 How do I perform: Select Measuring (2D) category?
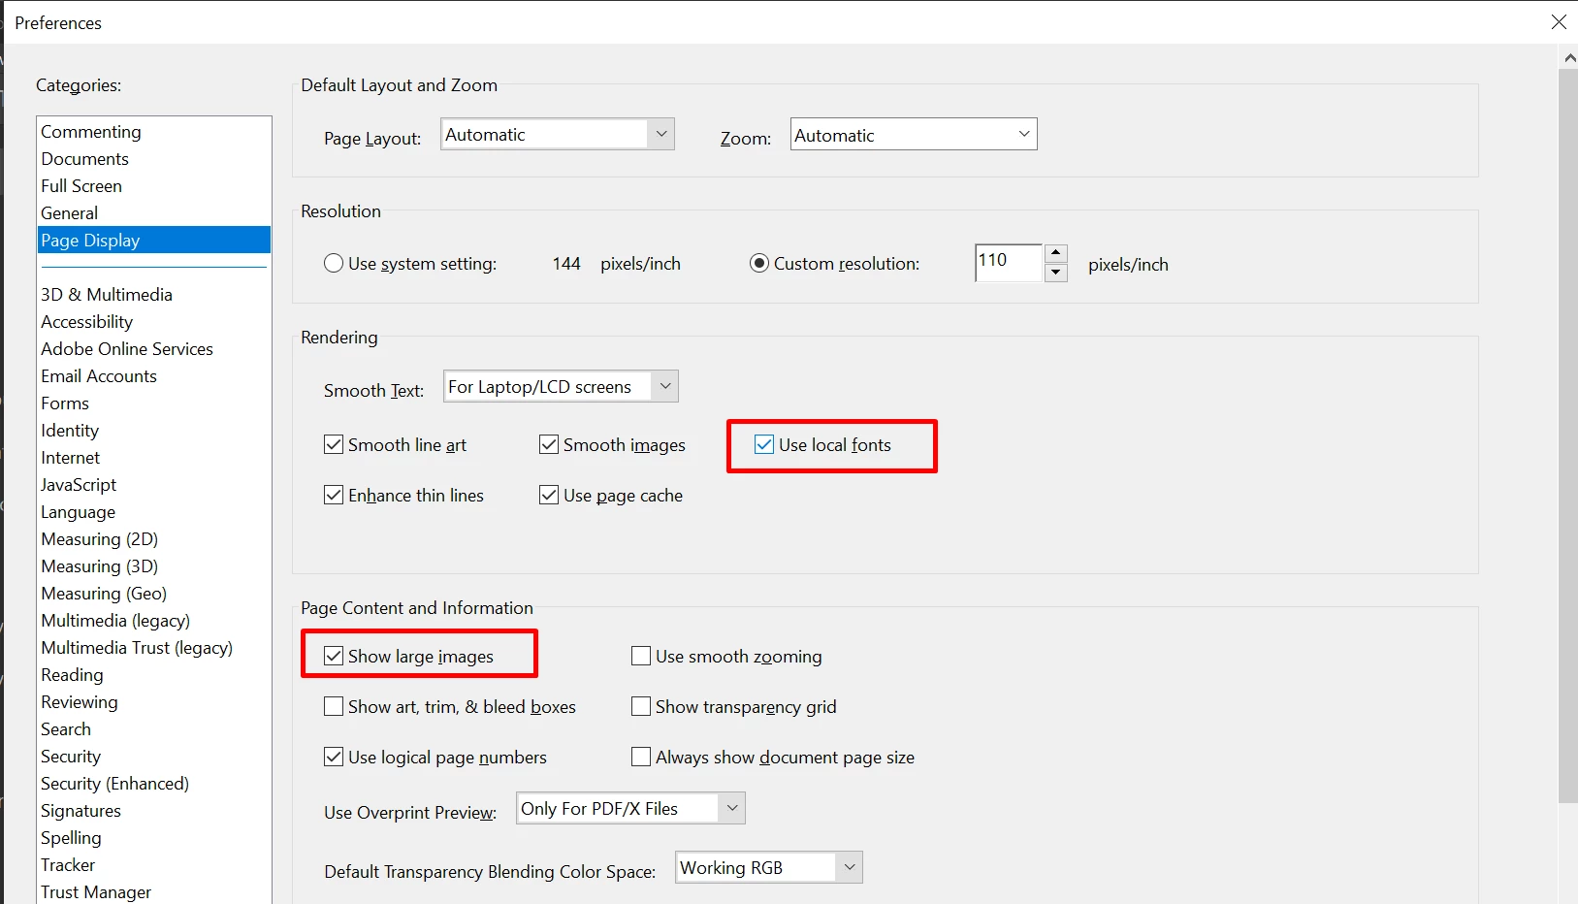click(x=153, y=538)
